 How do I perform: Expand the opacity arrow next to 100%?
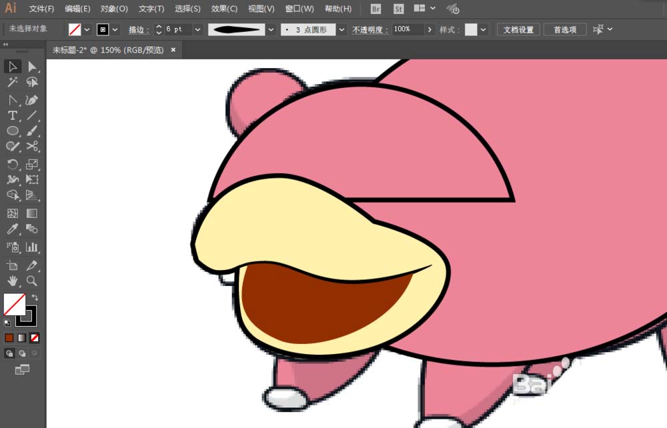(x=430, y=29)
